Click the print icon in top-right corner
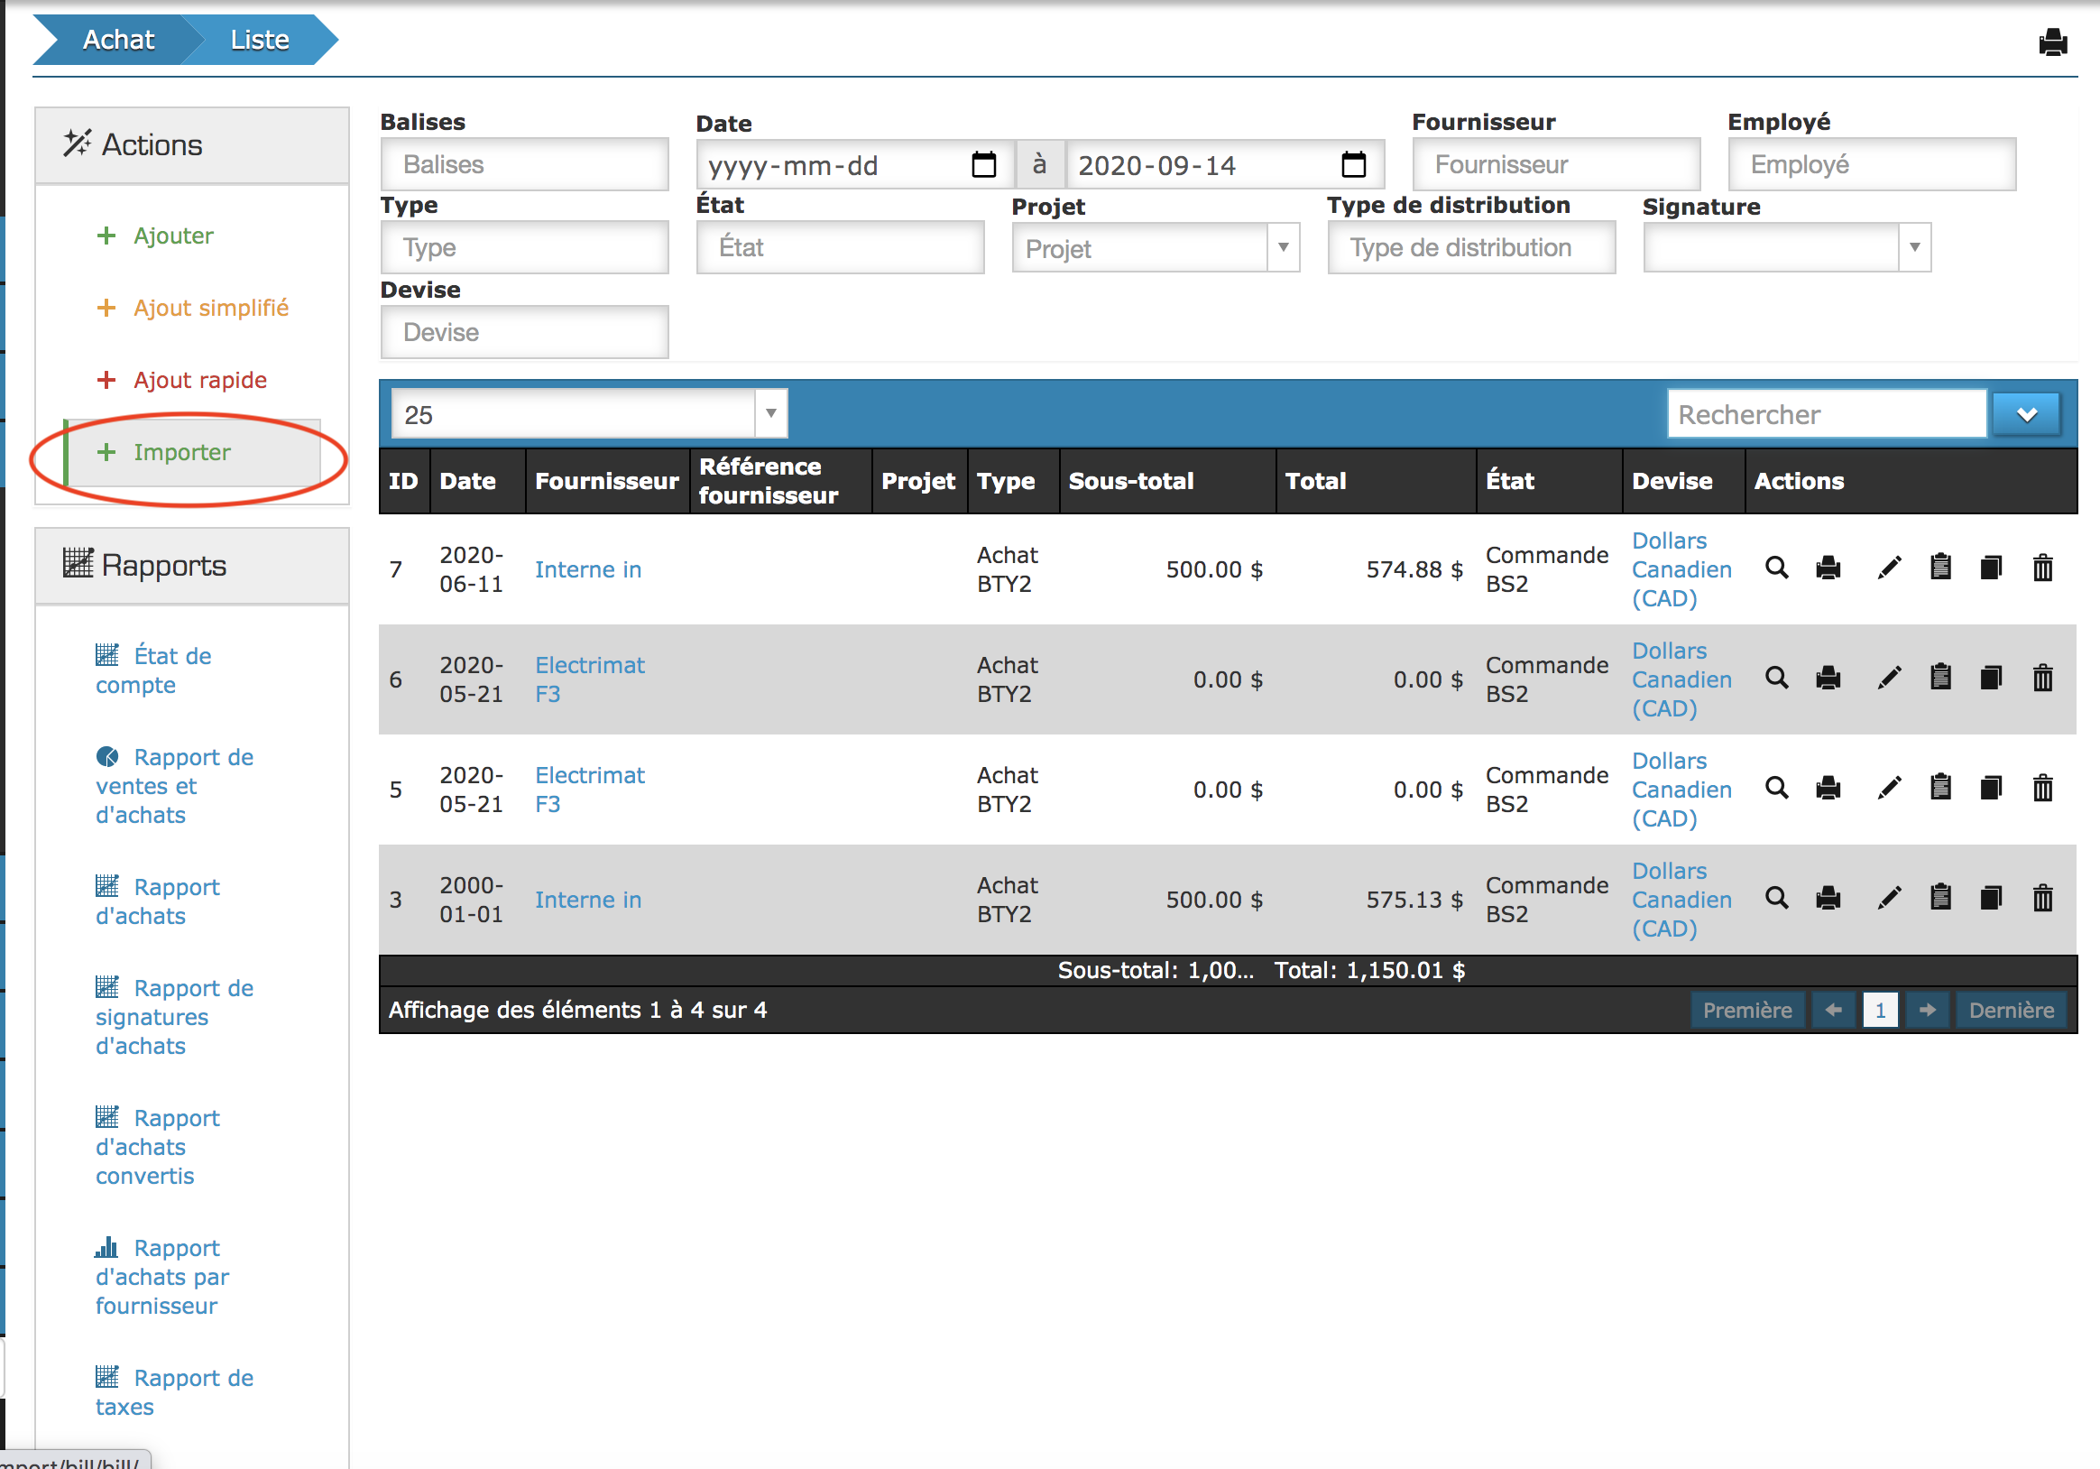Screen dimensions: 2100x1469 (x=2052, y=43)
